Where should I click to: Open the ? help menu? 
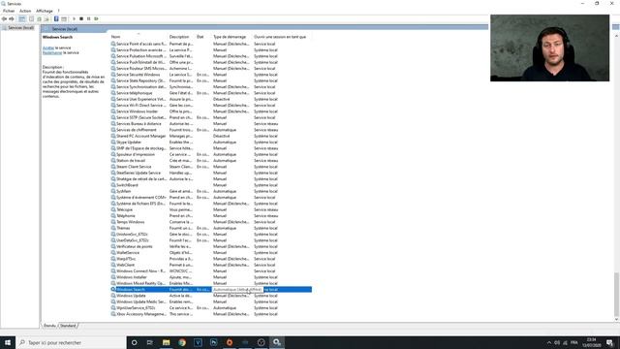[x=58, y=11]
